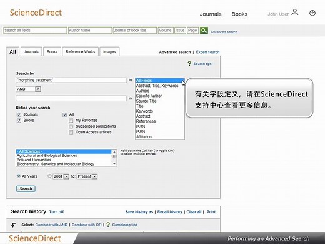Switch to the Journals tab
Image resolution: width=325 pixels, height=244 pixels.
pyautogui.click(x=31, y=52)
